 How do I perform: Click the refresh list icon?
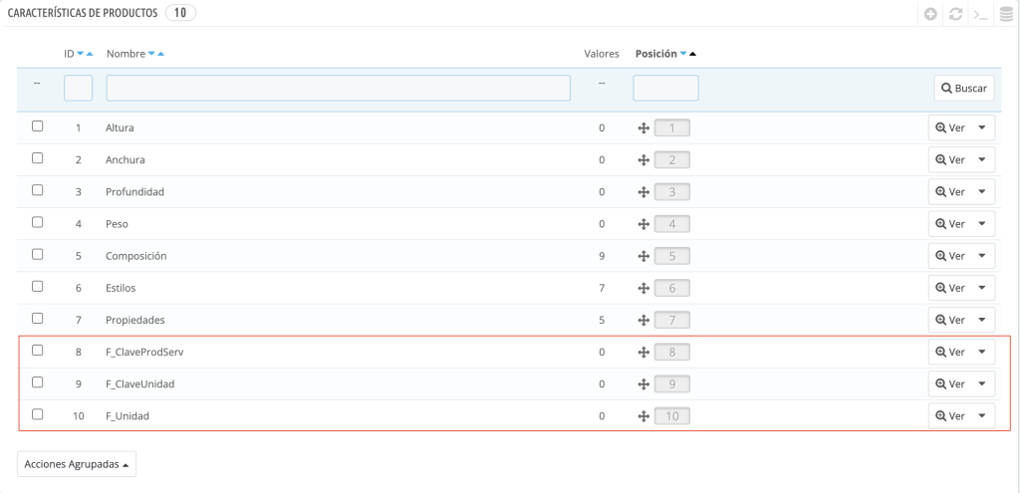tap(955, 14)
